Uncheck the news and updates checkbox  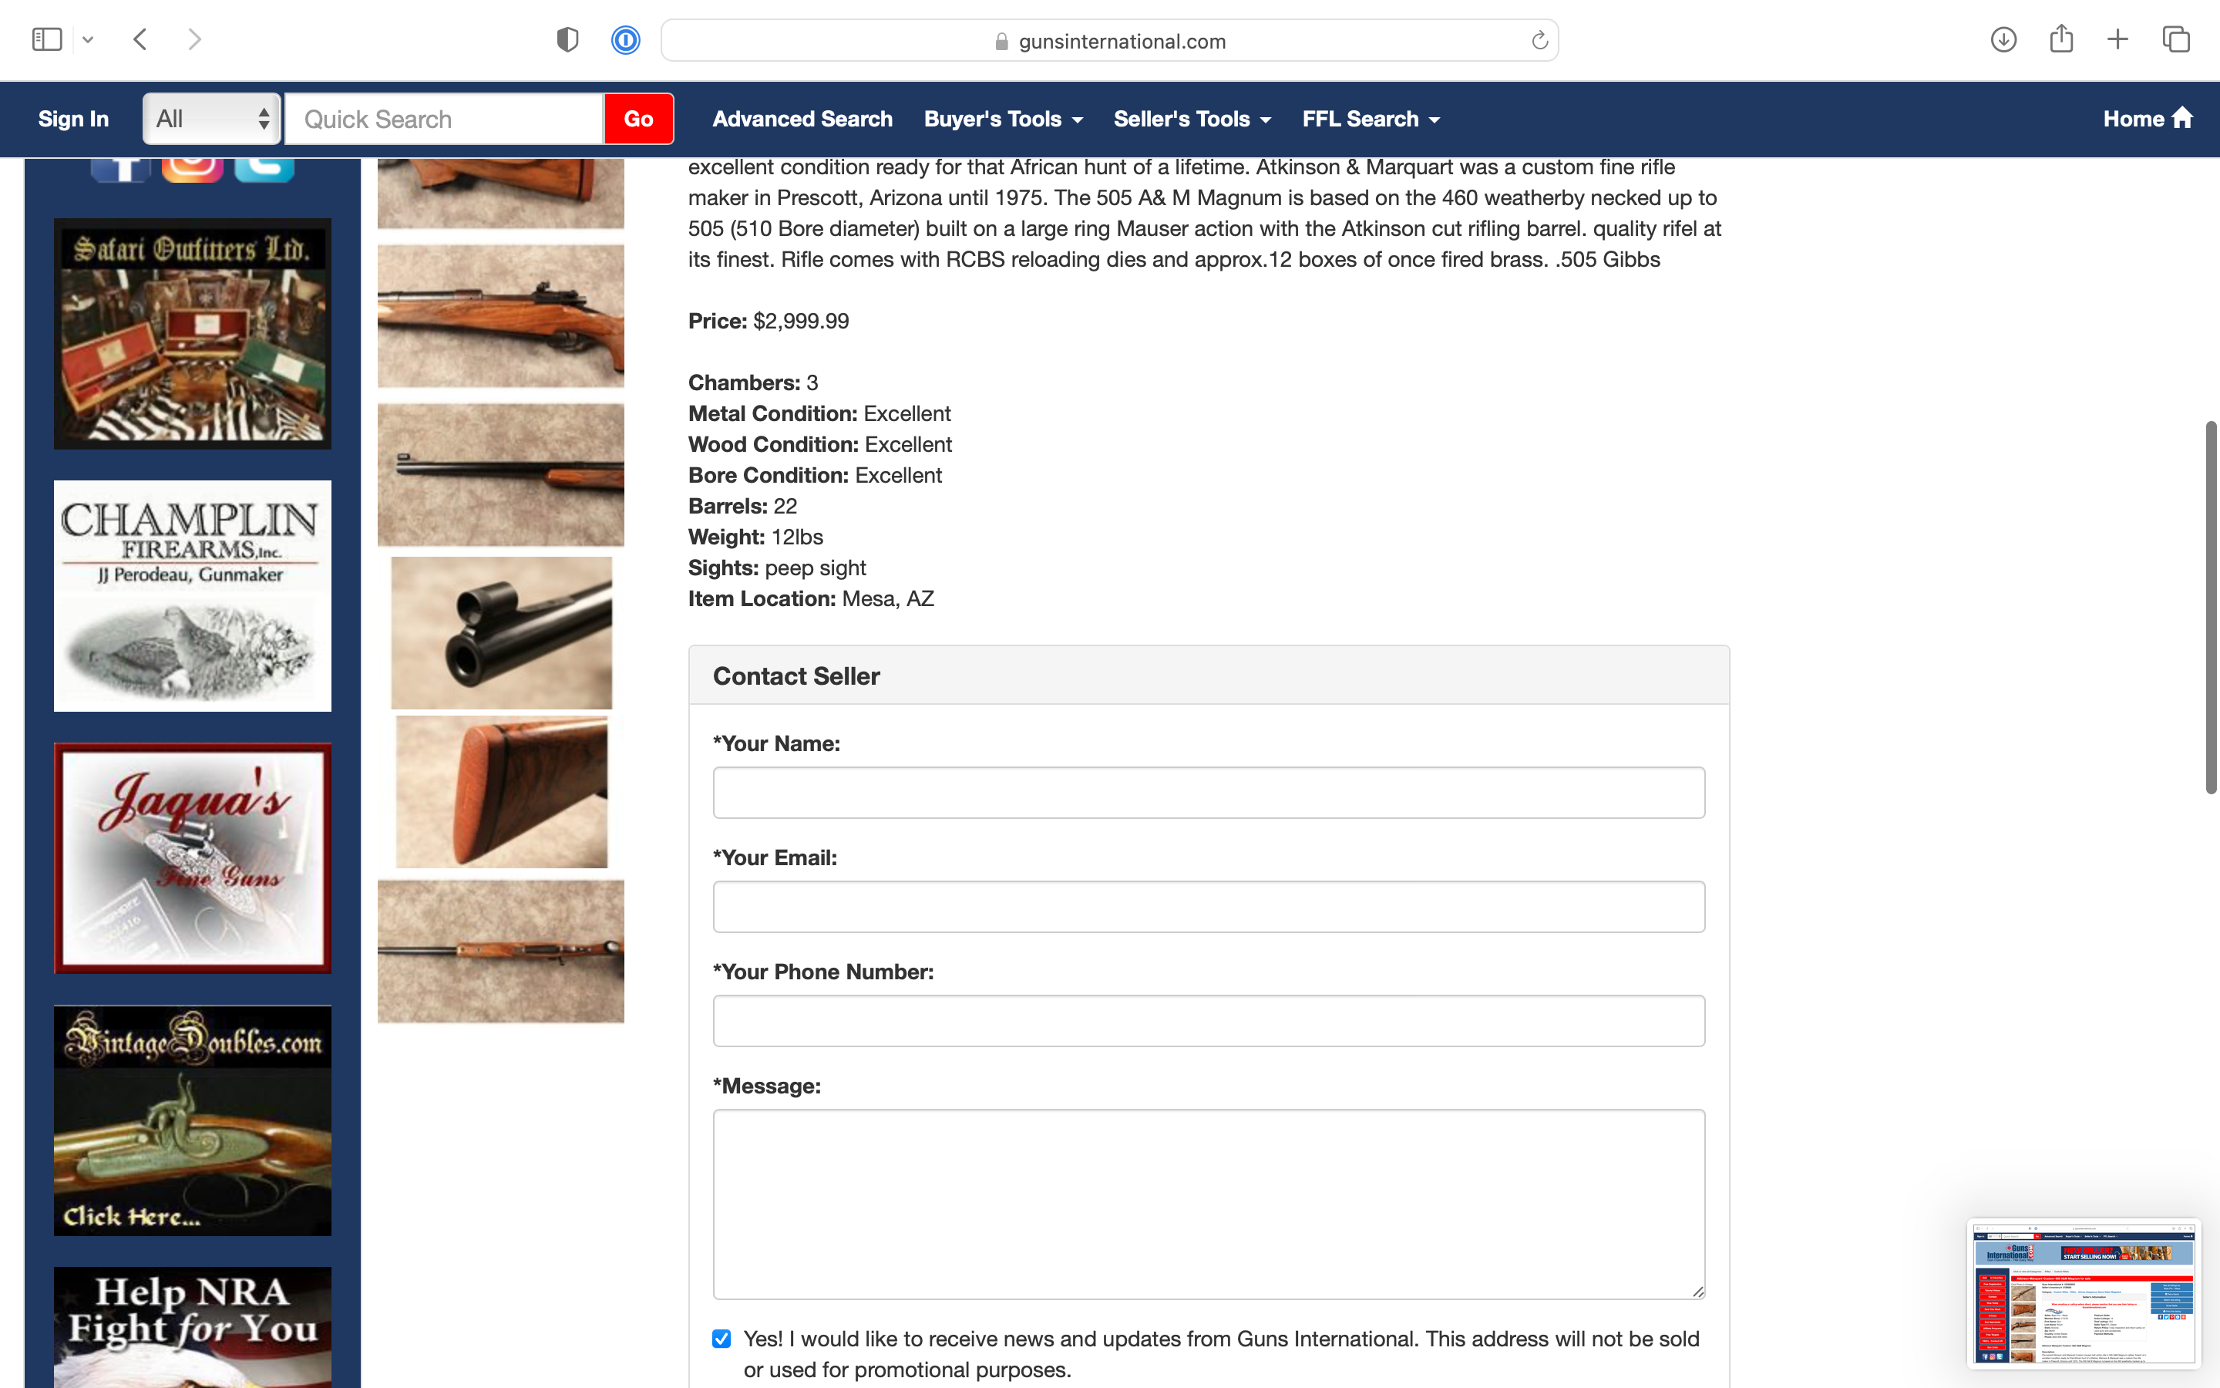click(722, 1339)
